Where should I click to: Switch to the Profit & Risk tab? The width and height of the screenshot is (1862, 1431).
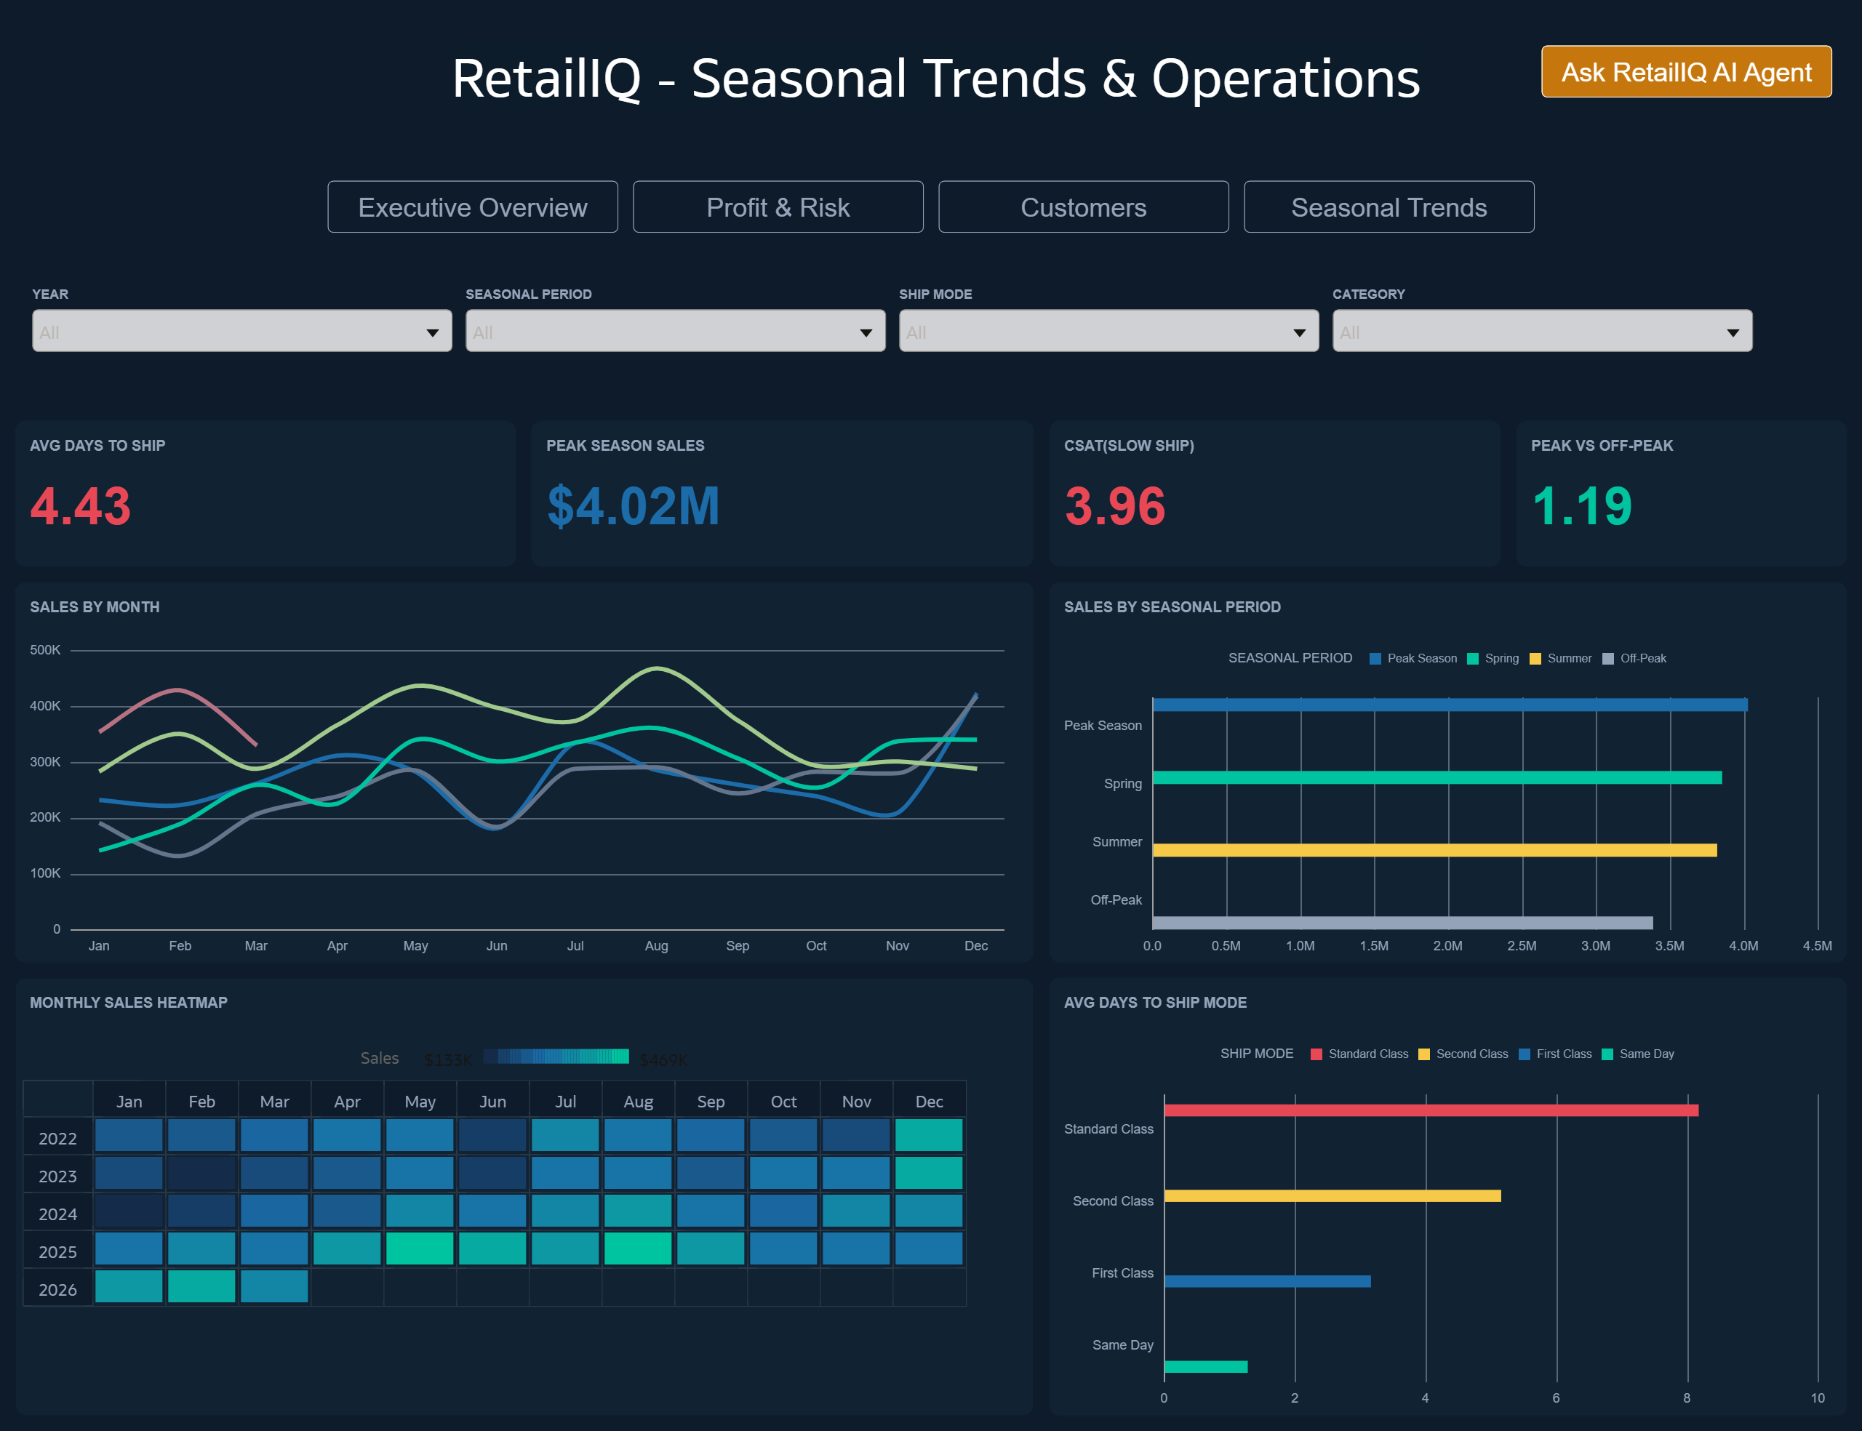click(777, 207)
